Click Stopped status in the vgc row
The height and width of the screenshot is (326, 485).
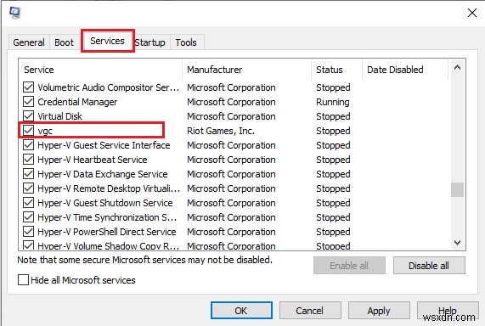333,131
